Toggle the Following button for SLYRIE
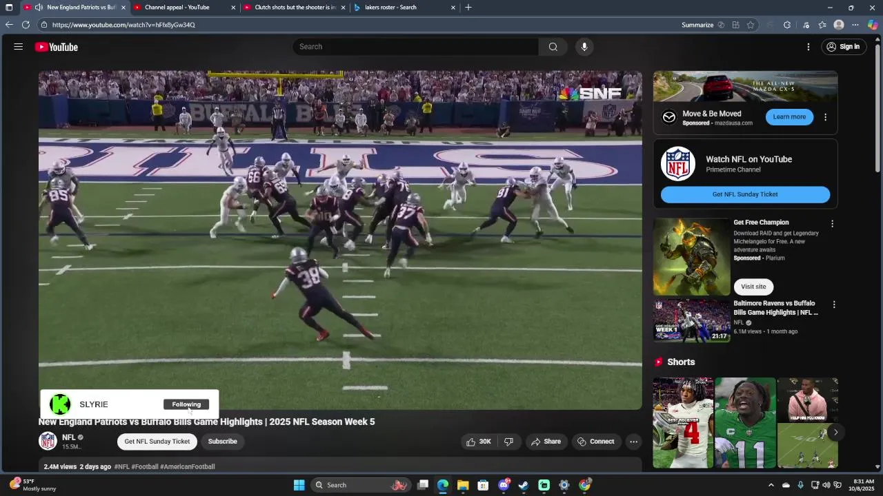Image resolution: width=883 pixels, height=496 pixels. point(186,404)
